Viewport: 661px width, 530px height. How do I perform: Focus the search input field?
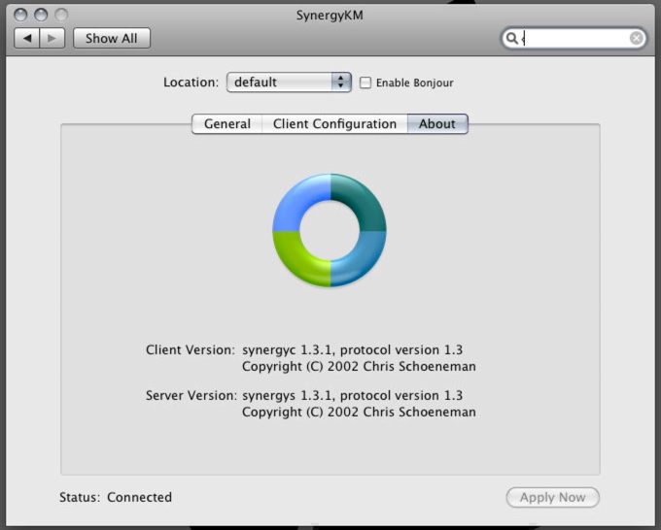[574, 38]
